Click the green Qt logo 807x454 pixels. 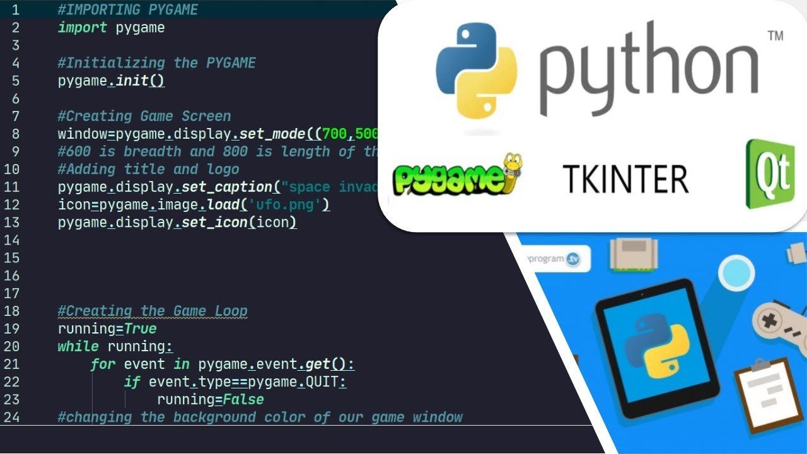point(769,174)
